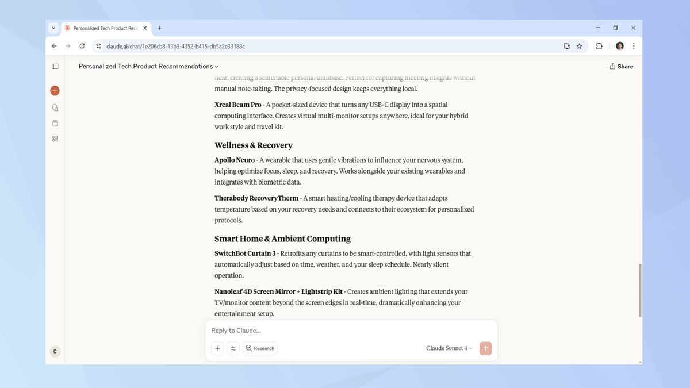Open the tab search dropdown arrow

[x=53, y=28]
